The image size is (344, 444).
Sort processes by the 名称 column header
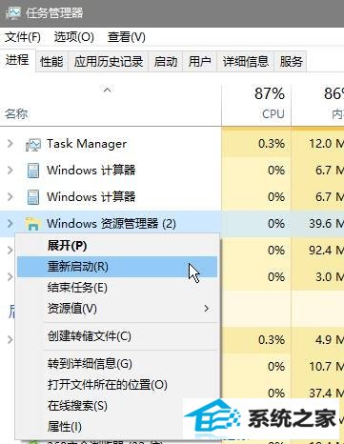coord(111,104)
